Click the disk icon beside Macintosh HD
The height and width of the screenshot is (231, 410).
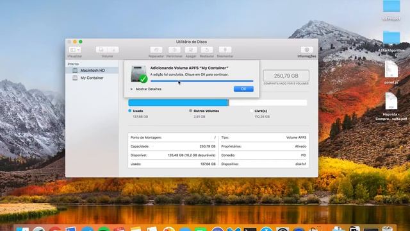point(75,70)
